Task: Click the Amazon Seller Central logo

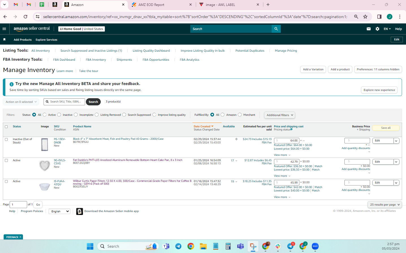Action: pyautogui.click(x=32, y=29)
